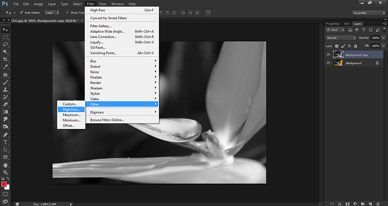Toggle visibility of the Background layer
The width and height of the screenshot is (388, 206).
(328, 63)
